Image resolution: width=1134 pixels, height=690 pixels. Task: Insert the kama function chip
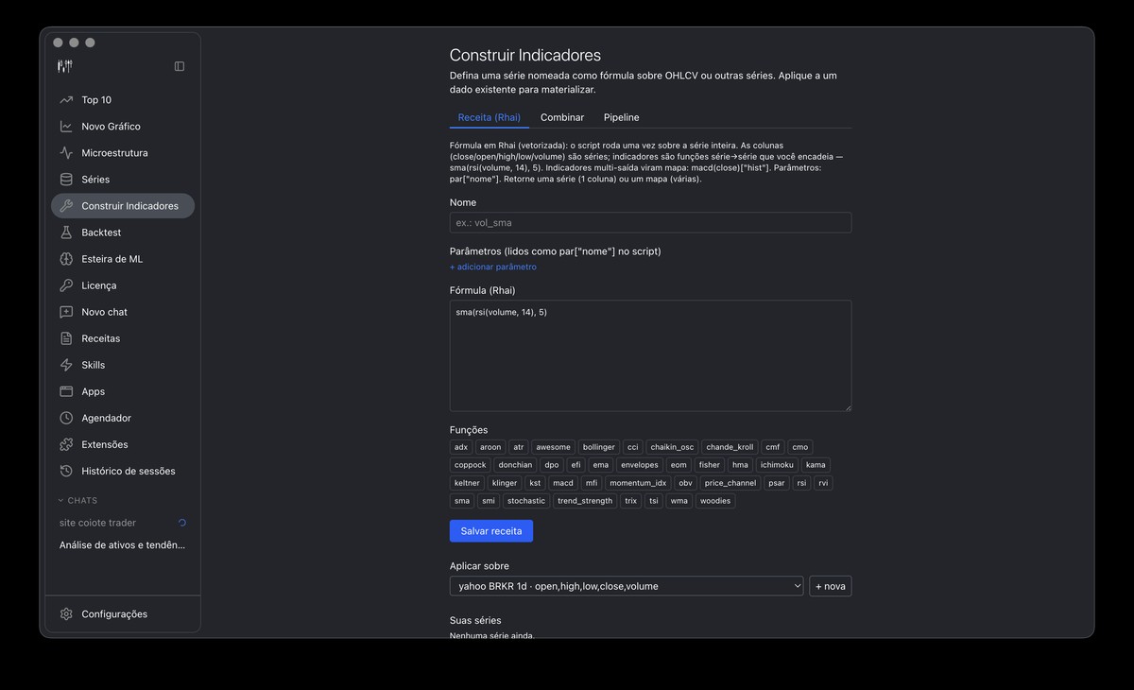[816, 465]
